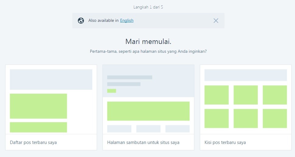Click the top-left green tile in the grid preview
Viewport: 295px width, 157px height.
coord(217,95)
